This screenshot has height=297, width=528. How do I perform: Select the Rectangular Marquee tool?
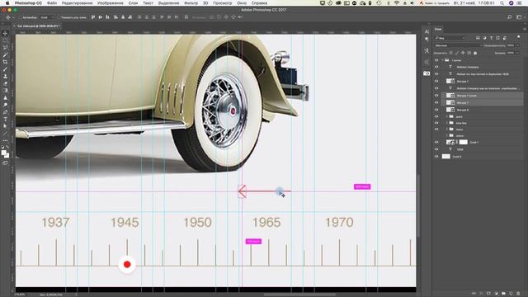pos(5,40)
